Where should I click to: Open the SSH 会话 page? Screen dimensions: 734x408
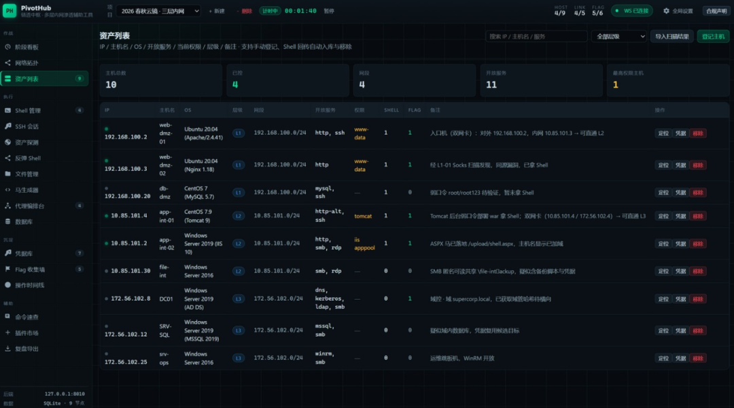click(x=44, y=126)
